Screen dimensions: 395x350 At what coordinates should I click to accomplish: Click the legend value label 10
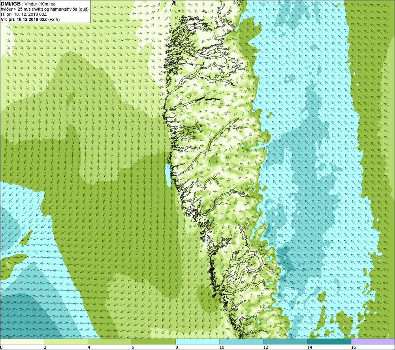click(x=222, y=348)
